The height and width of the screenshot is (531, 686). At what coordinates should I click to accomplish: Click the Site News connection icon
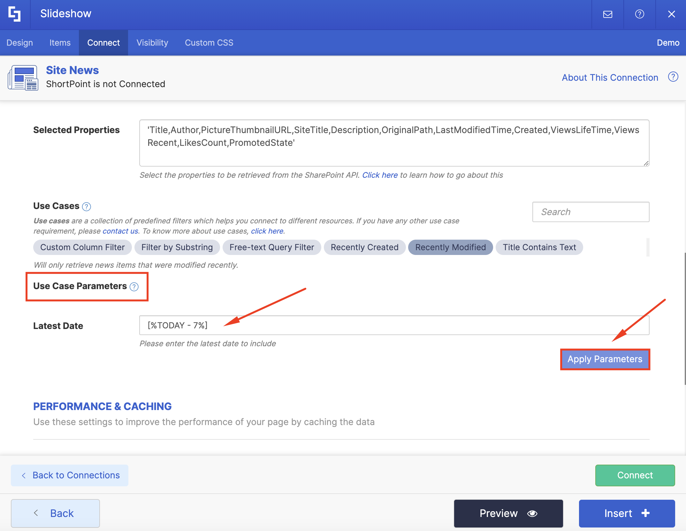pos(23,78)
